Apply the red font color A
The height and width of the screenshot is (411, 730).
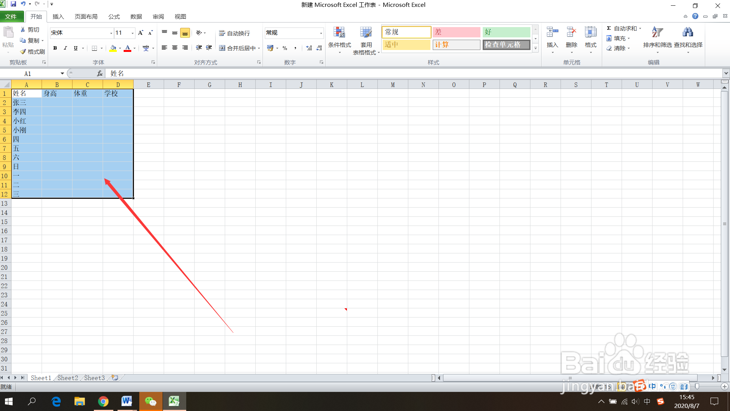[127, 48]
